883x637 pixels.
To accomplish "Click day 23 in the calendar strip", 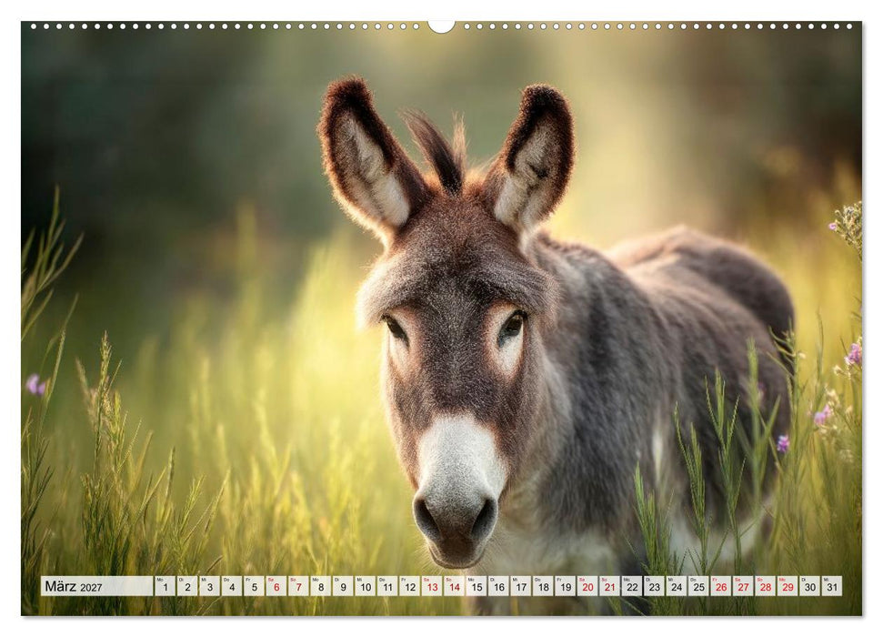I will (655, 586).
